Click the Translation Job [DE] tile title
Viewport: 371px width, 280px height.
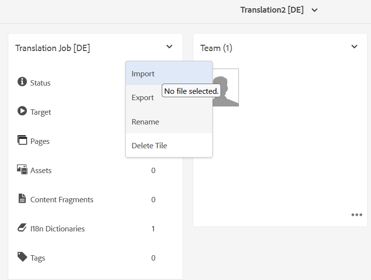click(x=52, y=48)
